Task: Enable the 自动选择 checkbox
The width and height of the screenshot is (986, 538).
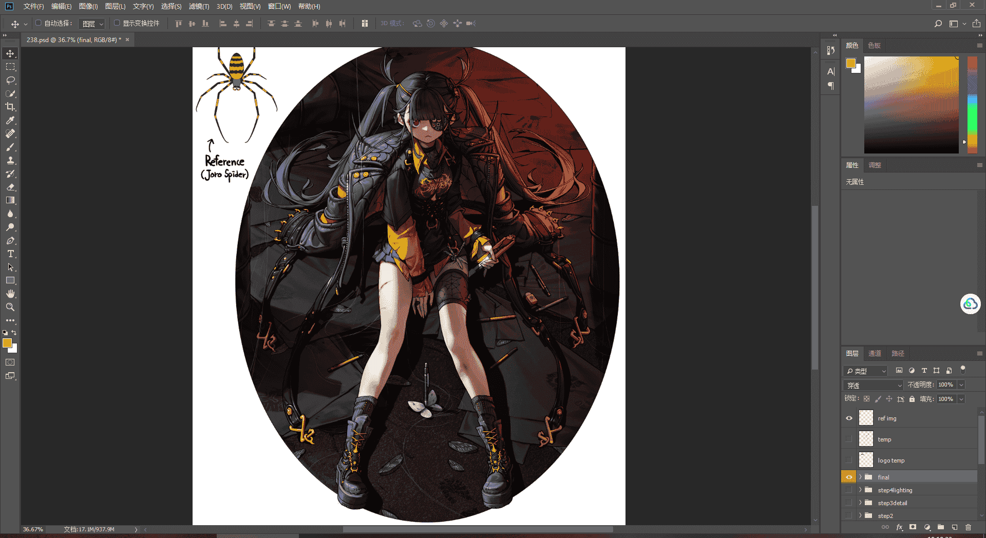Action: (x=39, y=23)
